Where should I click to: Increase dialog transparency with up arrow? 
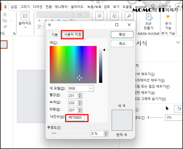106,132
